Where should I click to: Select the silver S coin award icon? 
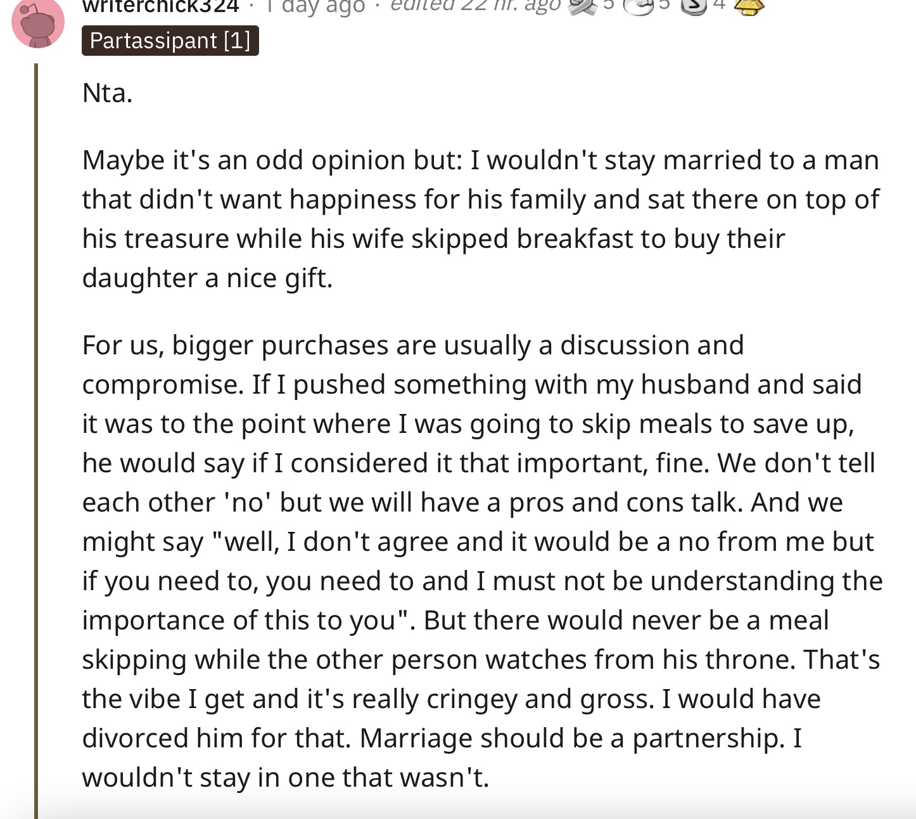(694, 7)
